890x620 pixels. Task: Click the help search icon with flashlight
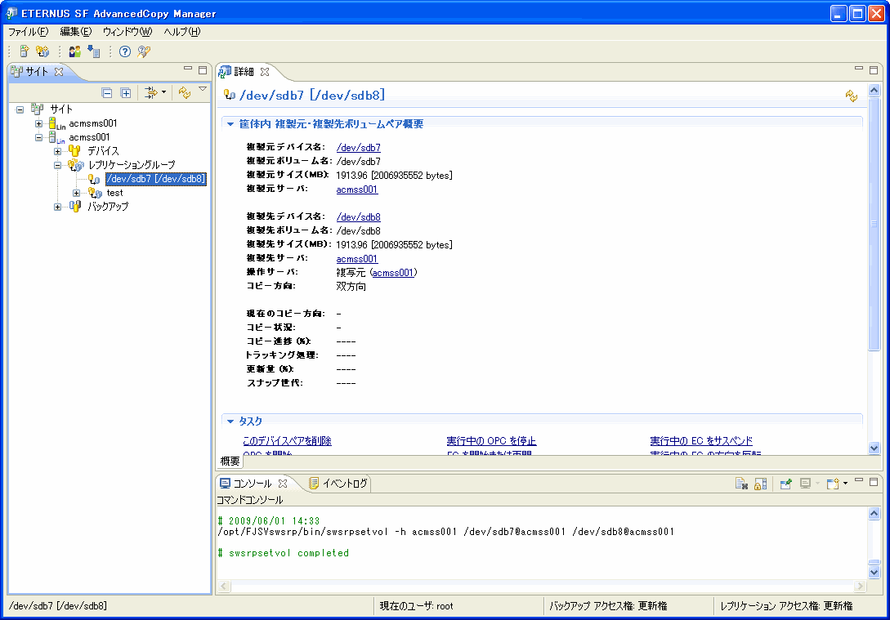pos(144,51)
